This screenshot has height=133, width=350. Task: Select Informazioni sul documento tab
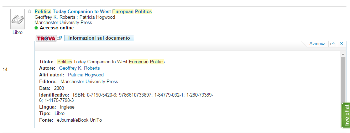[99, 38]
